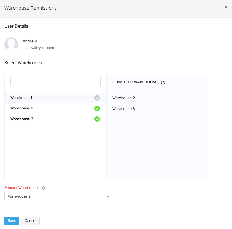Focus the warehouse search box
Screen dimensions: 232x229
point(56,82)
